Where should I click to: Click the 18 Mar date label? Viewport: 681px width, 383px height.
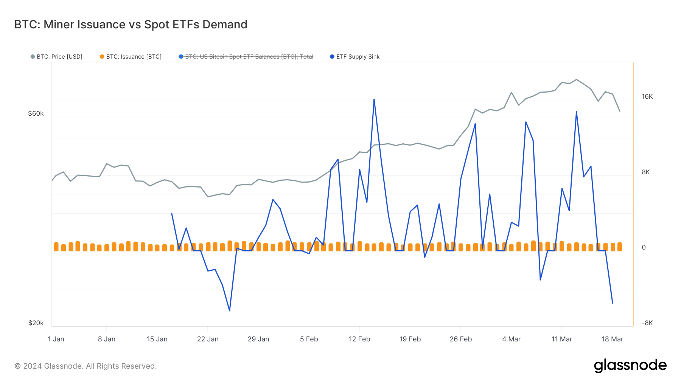[x=613, y=339]
